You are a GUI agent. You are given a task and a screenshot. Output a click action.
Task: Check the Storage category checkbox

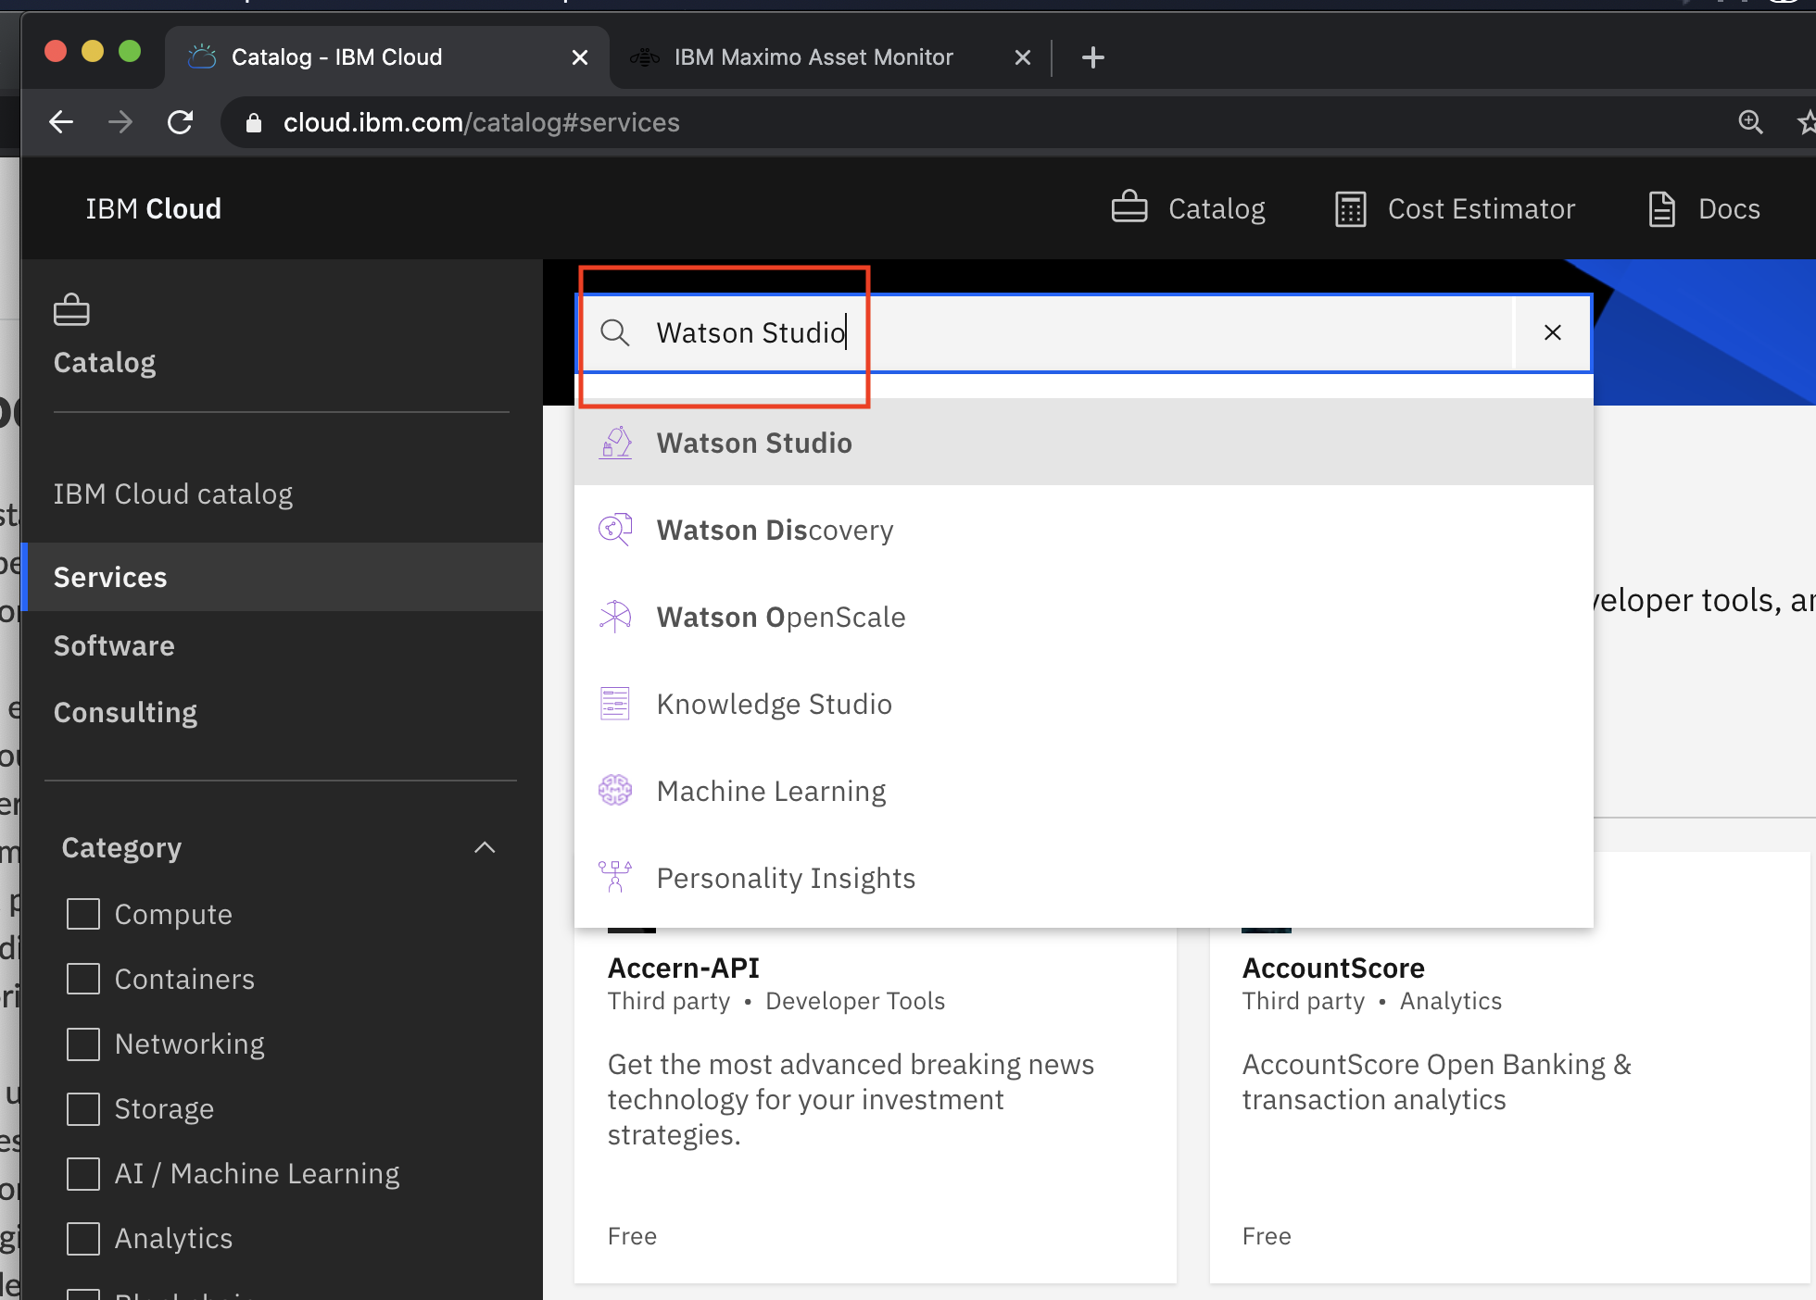83,1108
